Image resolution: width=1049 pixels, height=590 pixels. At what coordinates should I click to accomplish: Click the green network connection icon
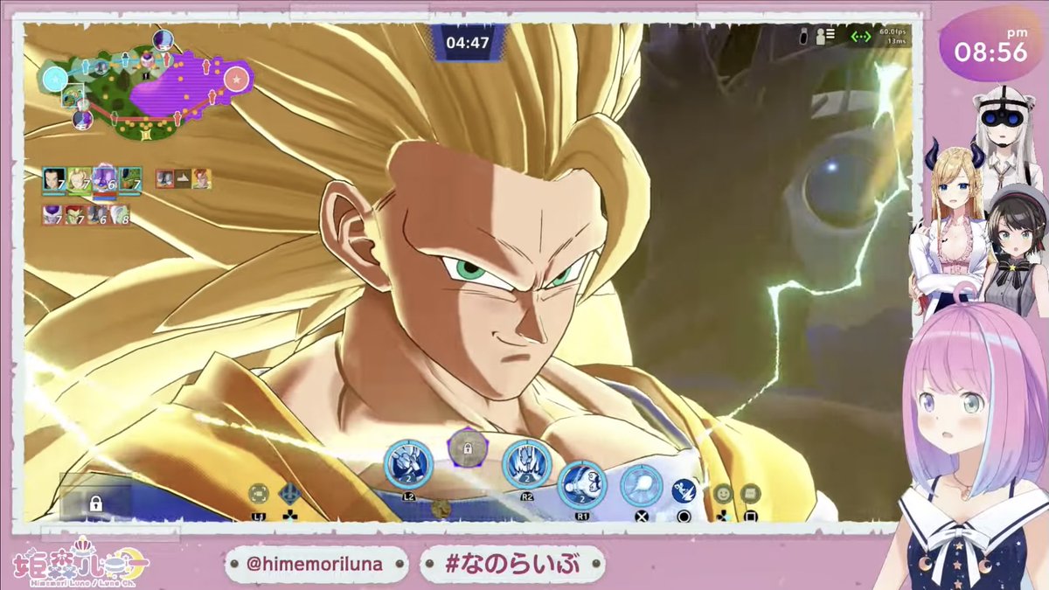(x=861, y=37)
